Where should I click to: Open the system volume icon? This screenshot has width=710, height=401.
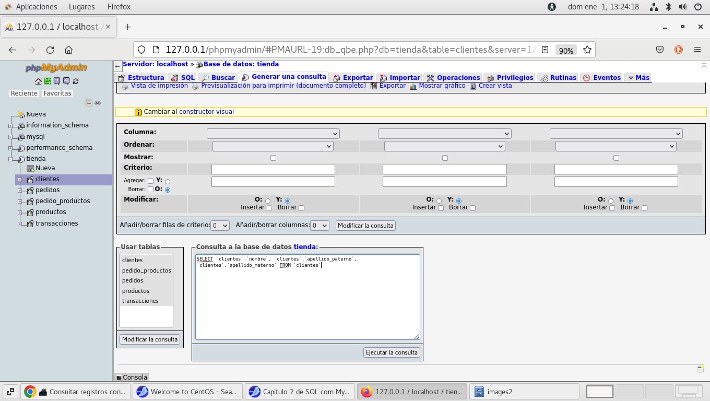point(682,7)
